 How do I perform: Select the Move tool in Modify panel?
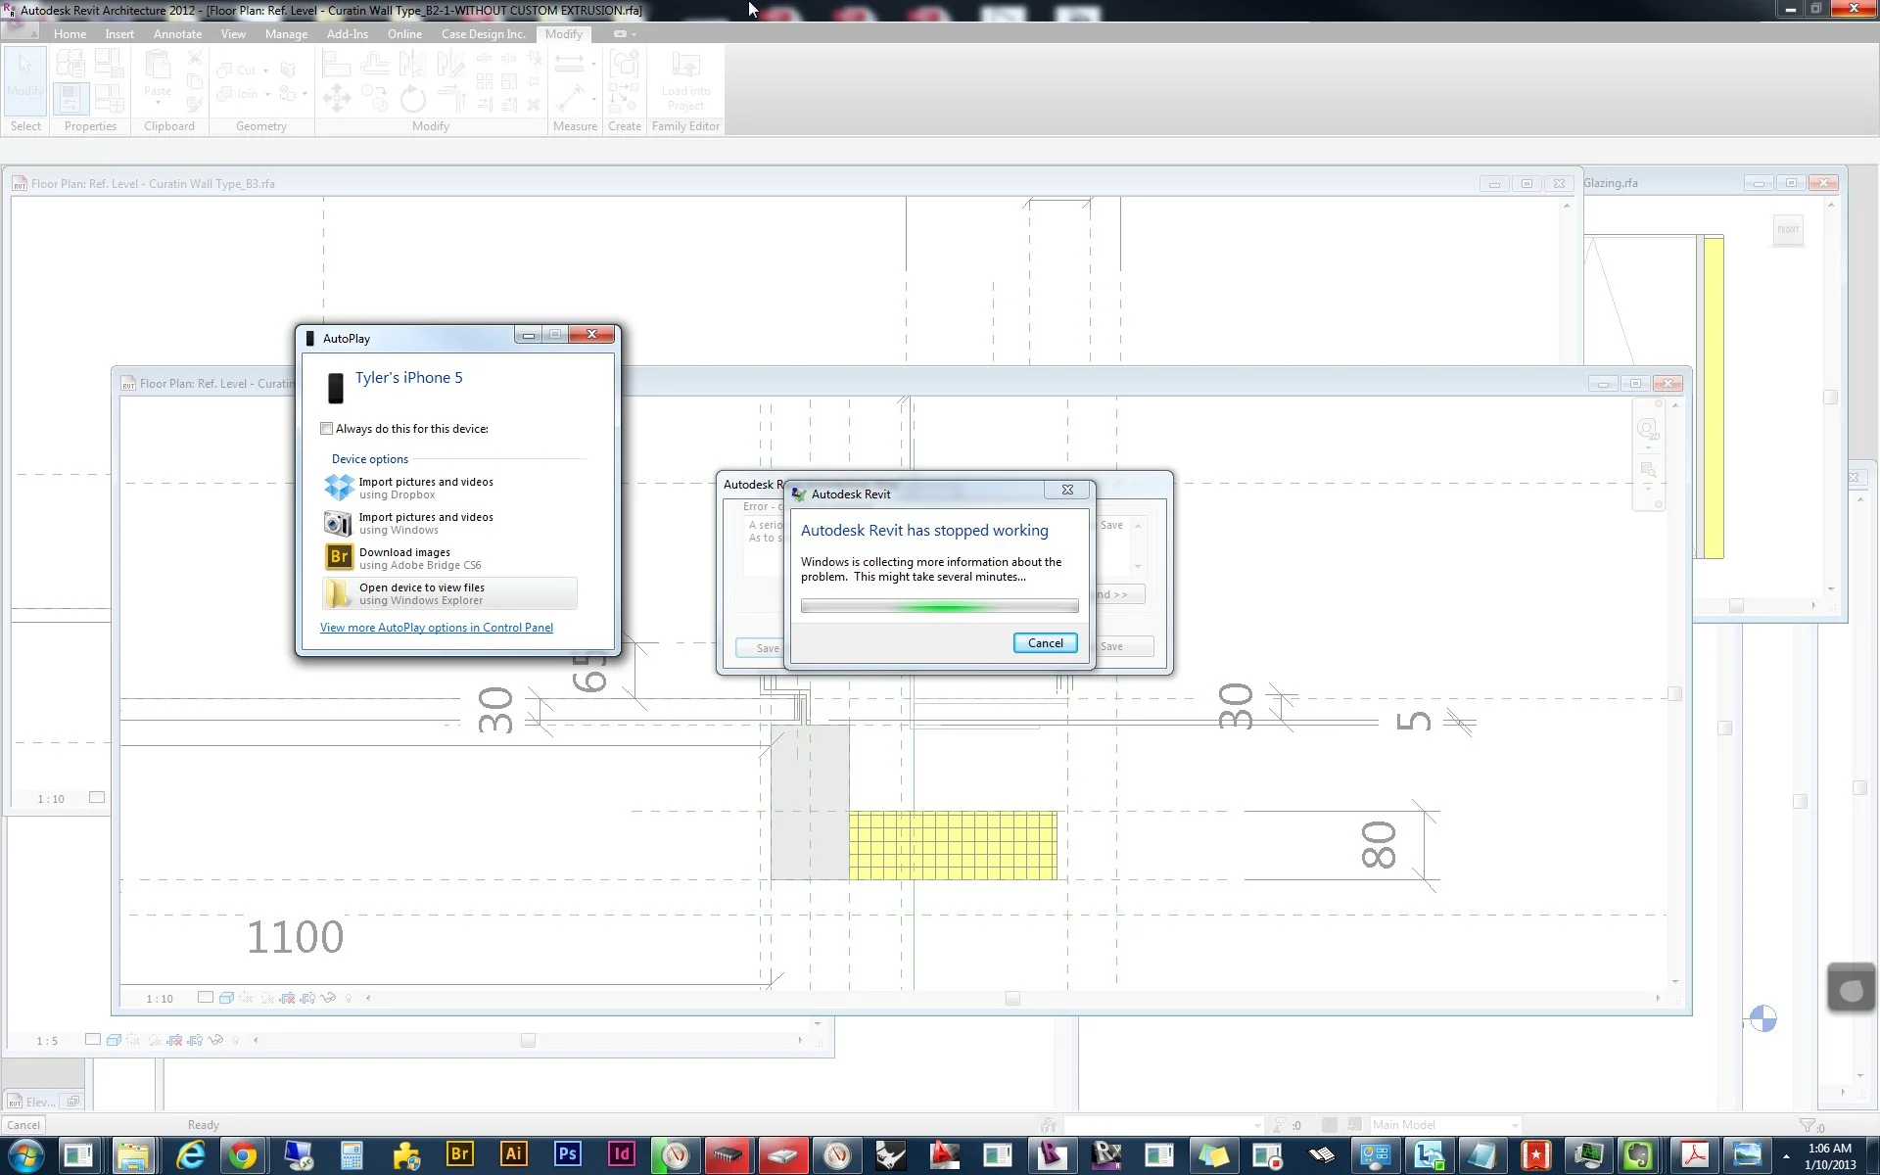pos(336,98)
